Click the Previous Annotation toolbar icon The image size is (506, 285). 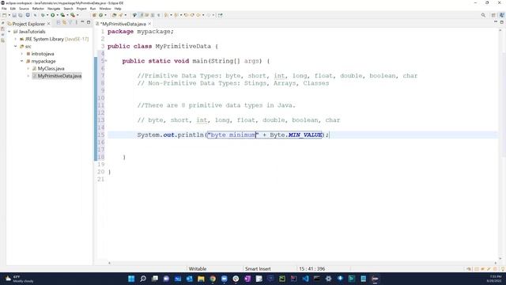point(176,15)
